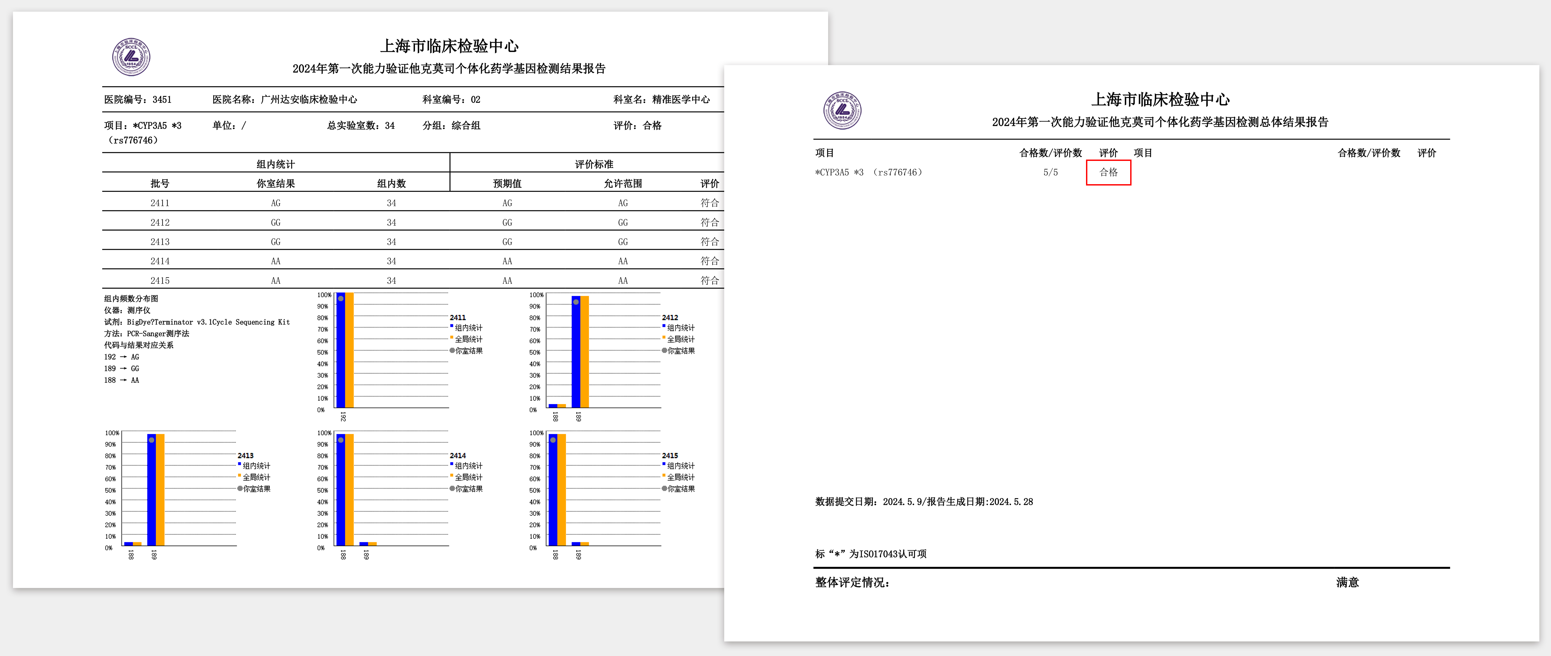Click blue bar in chart 2411

(340, 351)
